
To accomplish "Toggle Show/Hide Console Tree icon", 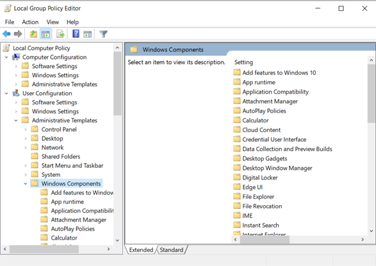I will coord(45,34).
